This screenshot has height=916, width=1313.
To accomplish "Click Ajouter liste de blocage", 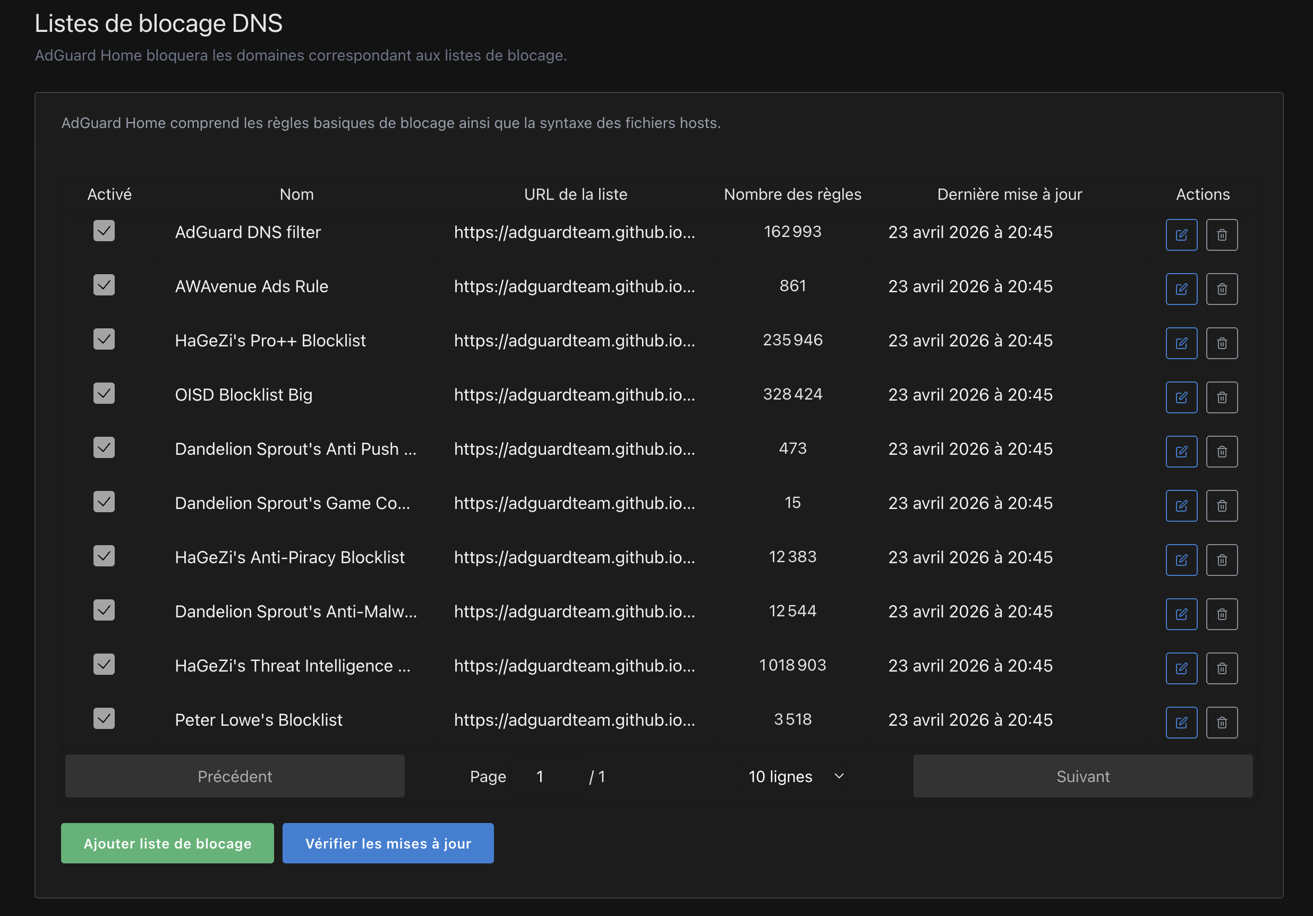I will click(x=167, y=843).
